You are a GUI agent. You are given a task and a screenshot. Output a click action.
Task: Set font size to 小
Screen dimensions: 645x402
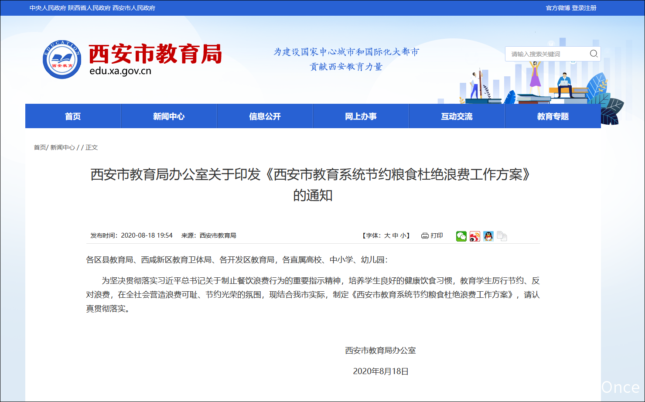click(x=403, y=235)
